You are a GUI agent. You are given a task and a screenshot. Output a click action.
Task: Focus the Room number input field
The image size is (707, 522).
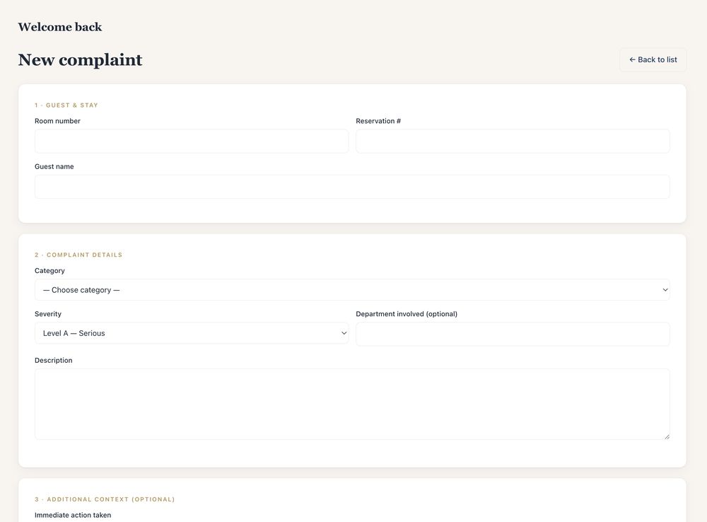[x=191, y=141]
